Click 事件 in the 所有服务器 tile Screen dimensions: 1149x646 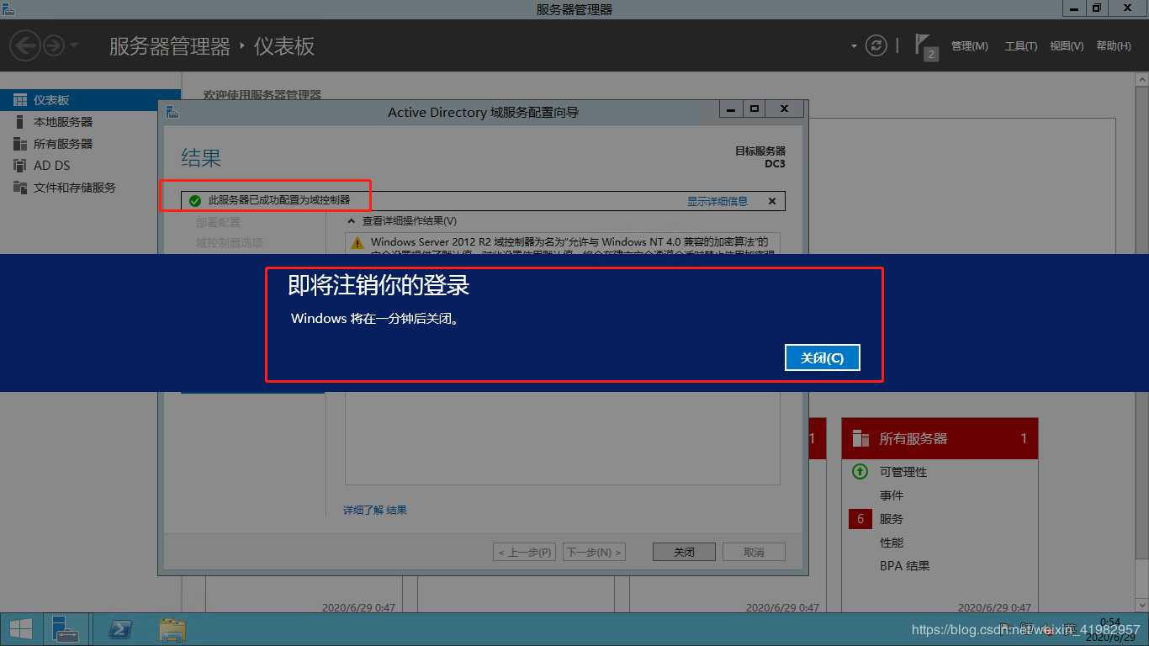pyautogui.click(x=892, y=495)
